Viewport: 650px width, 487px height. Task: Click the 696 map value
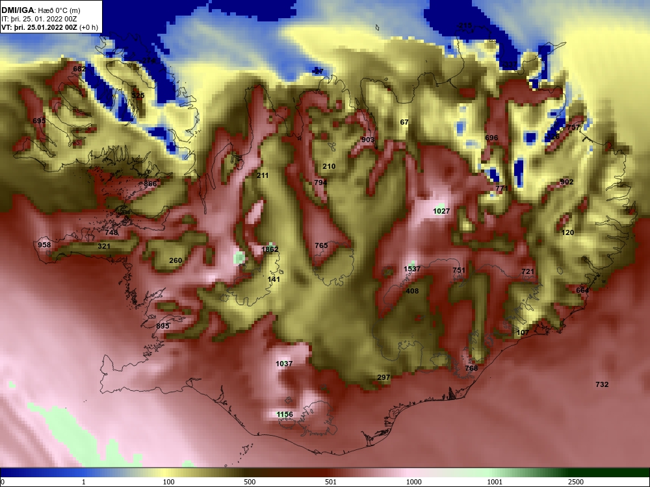click(x=491, y=138)
